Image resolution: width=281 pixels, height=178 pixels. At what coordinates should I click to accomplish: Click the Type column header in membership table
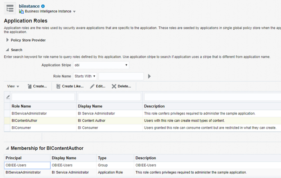tap(102, 158)
